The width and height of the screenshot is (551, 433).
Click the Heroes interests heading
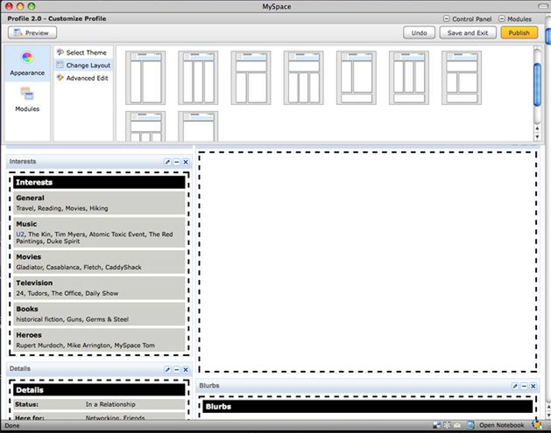(29, 335)
